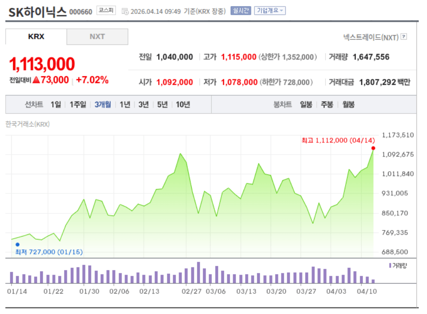This screenshot has width=427, height=314.
Task: Click the purple 거래량 legend swatch
Action: [x=390, y=265]
